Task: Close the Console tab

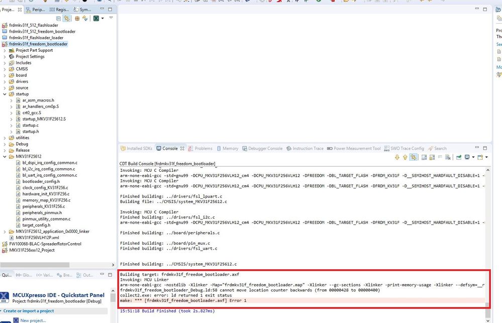Action: [182, 149]
